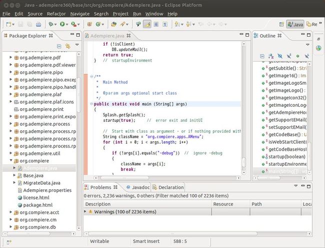325x248 pixels.
Task: Select MigrateData.java in Package Explorer
Action: click(x=41, y=183)
